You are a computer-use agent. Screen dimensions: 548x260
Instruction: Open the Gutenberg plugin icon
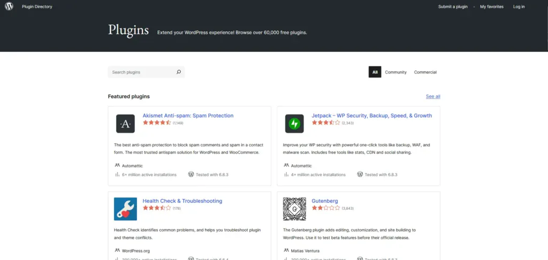[294, 209]
